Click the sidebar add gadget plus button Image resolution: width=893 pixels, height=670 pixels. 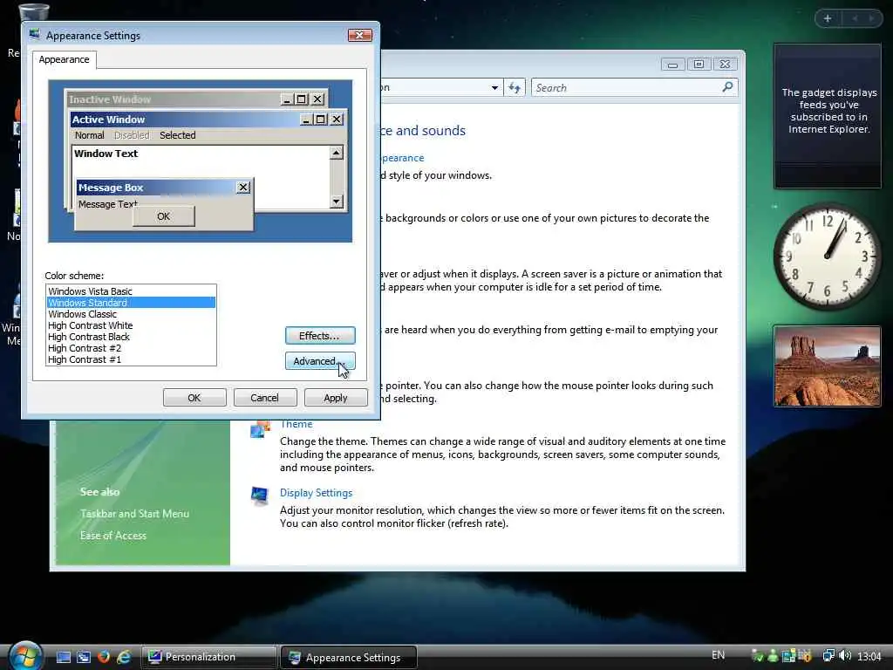pyautogui.click(x=828, y=19)
